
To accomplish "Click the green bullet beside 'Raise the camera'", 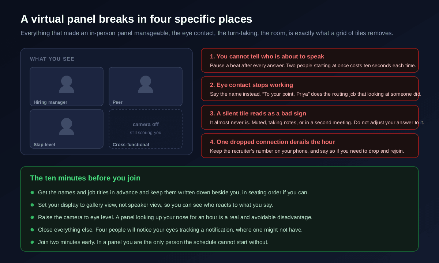I will coord(32,217).
